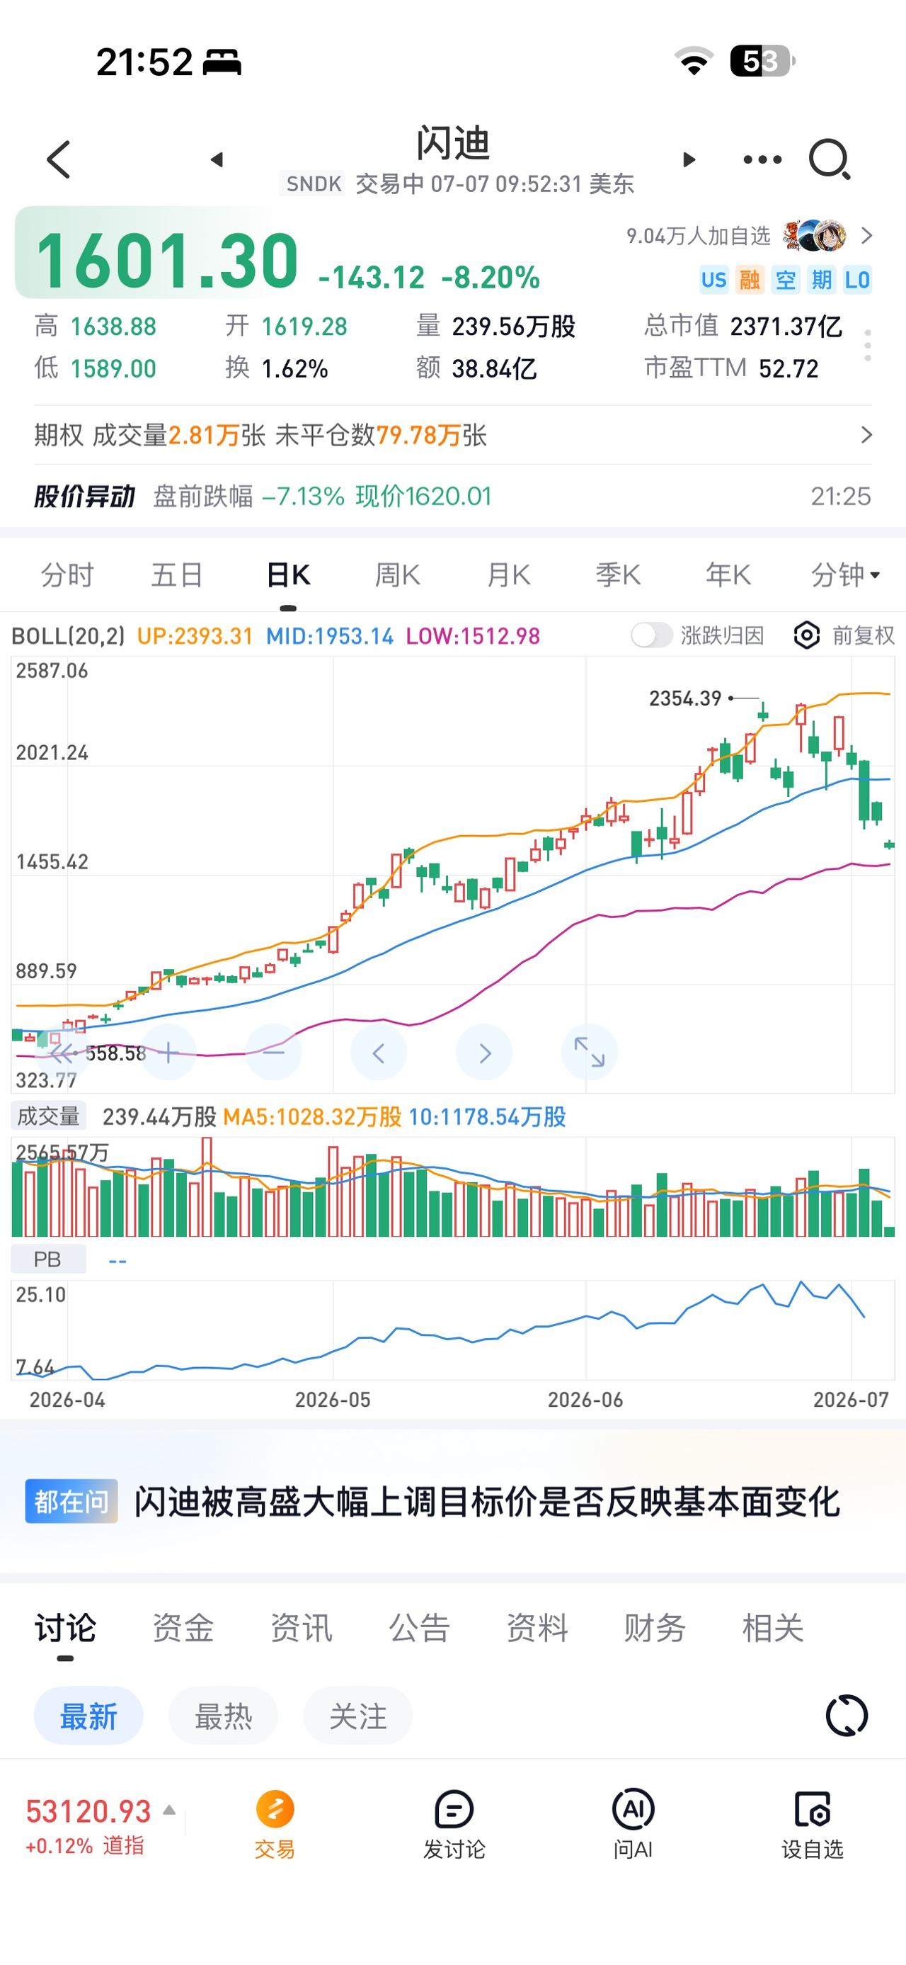Tap 设自选 to add watchlist
906x1965 pixels.
click(813, 1825)
